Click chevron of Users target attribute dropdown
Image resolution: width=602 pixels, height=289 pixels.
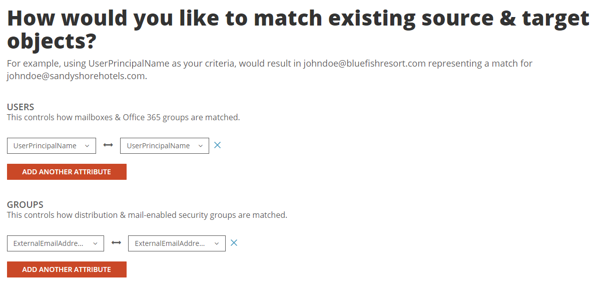coord(201,146)
